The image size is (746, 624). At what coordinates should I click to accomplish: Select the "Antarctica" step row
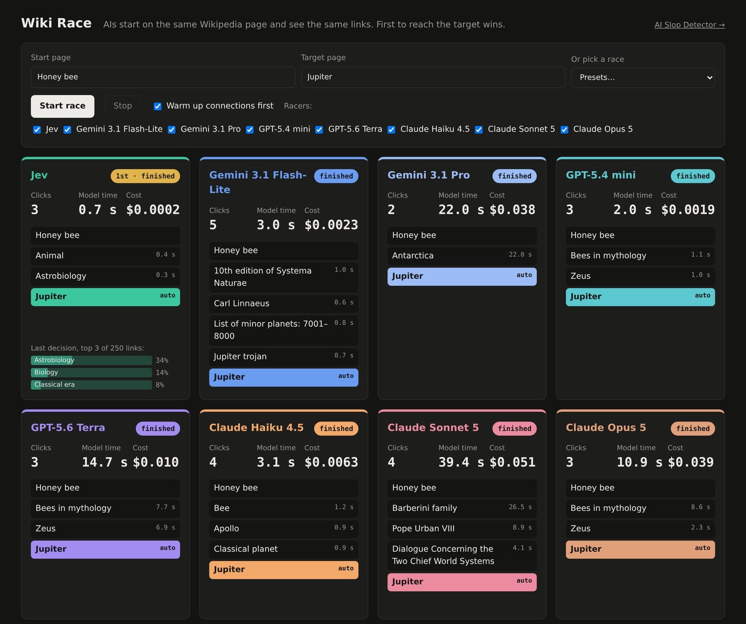point(462,256)
